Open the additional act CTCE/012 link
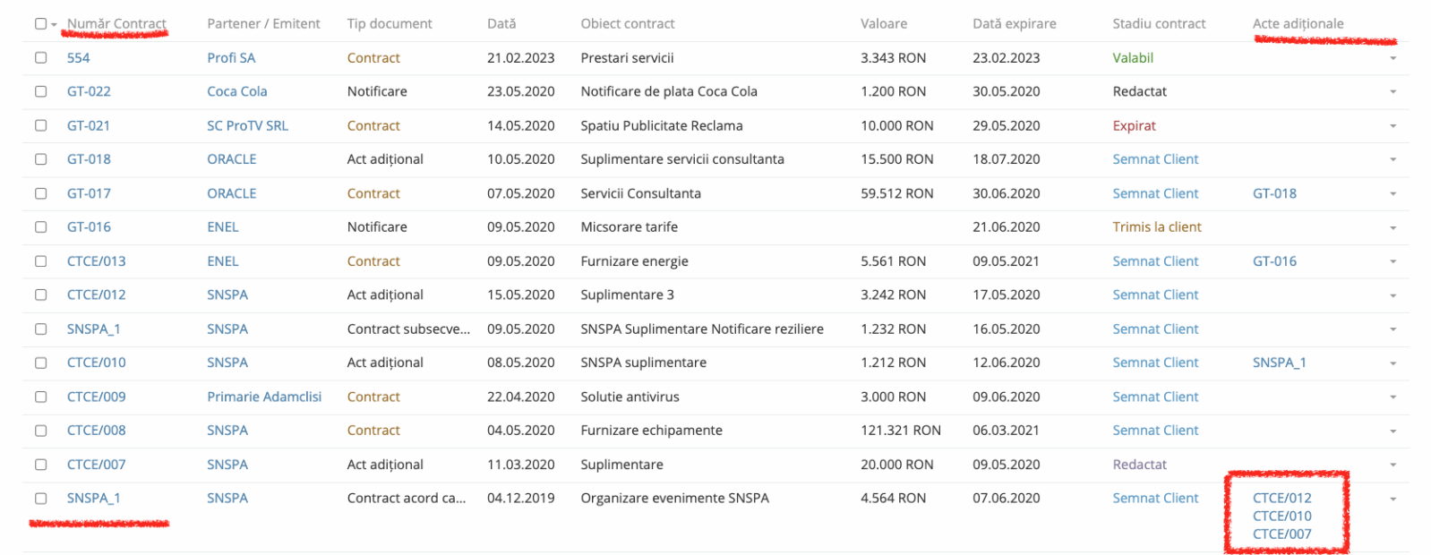The width and height of the screenshot is (1431, 555). point(1281,498)
